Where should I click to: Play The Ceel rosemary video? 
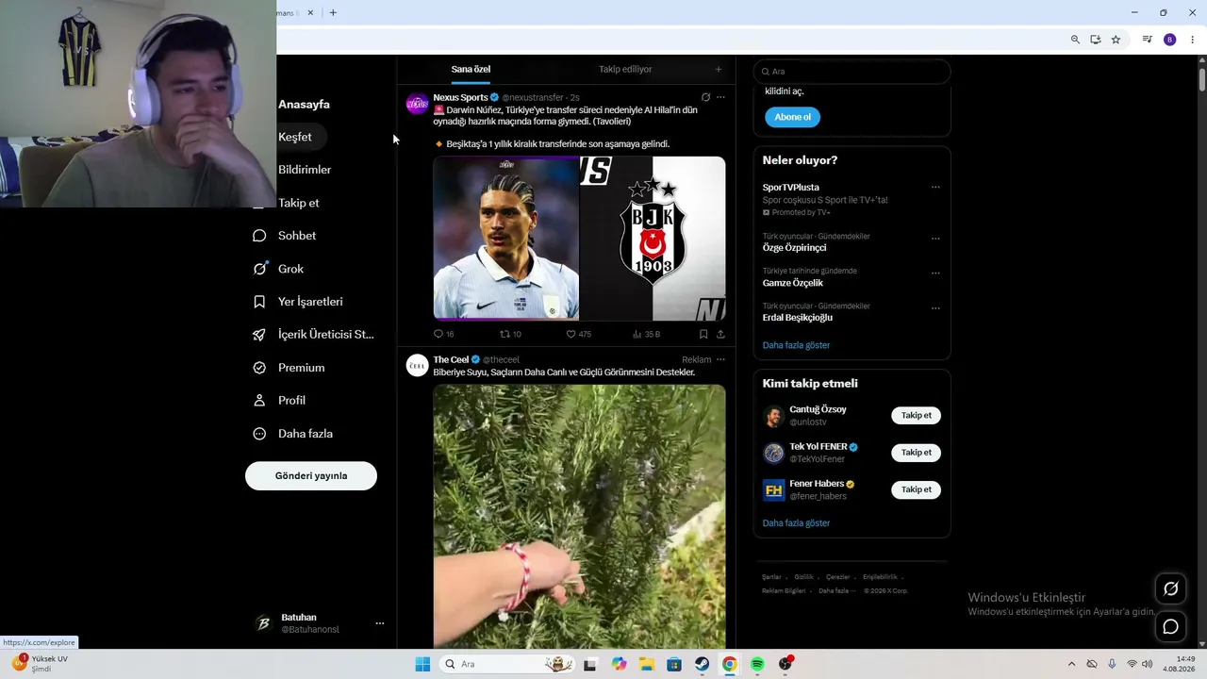tap(579, 516)
